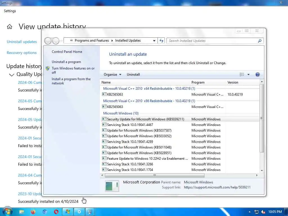Click Turn Windows features on or off
The width and height of the screenshot is (288, 216).
coord(73,70)
